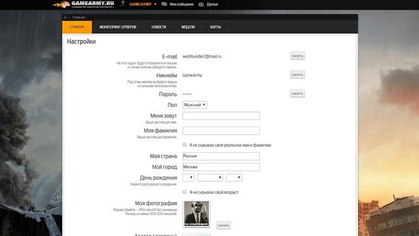The height and width of the screenshot is (236, 419).
Task: Click the Моя страна field with Россия
Action: pyautogui.click(x=221, y=156)
